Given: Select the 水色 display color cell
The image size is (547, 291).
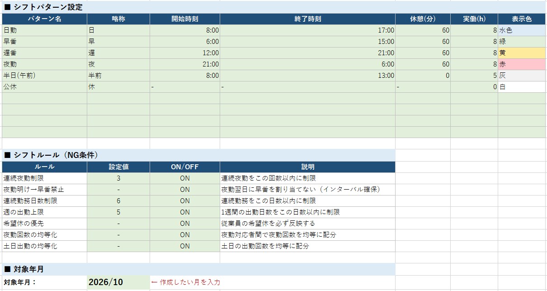Looking at the screenshot, I should click(522, 30).
